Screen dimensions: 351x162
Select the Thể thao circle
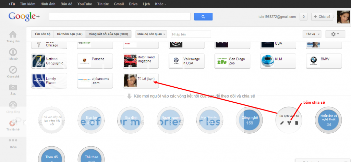(x=91, y=154)
